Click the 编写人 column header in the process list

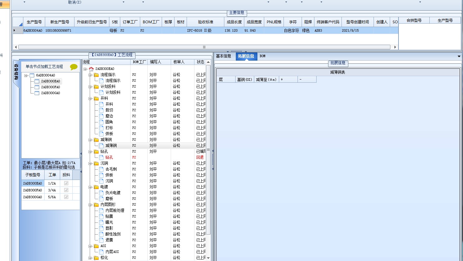[x=159, y=62]
